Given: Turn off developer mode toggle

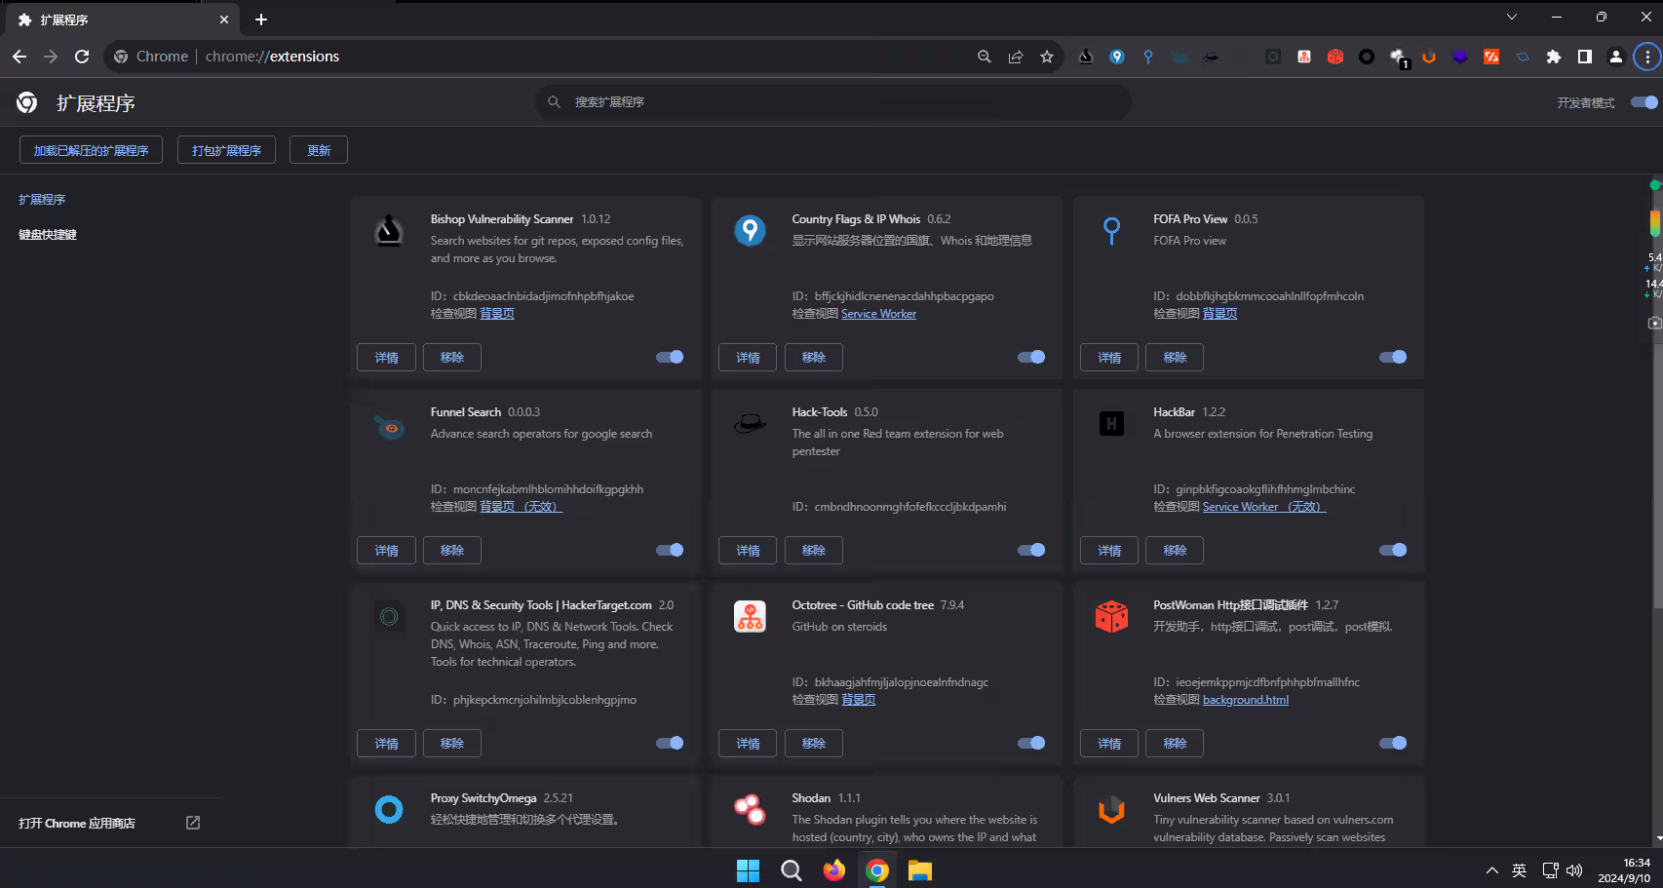Looking at the screenshot, I should click(1644, 102).
